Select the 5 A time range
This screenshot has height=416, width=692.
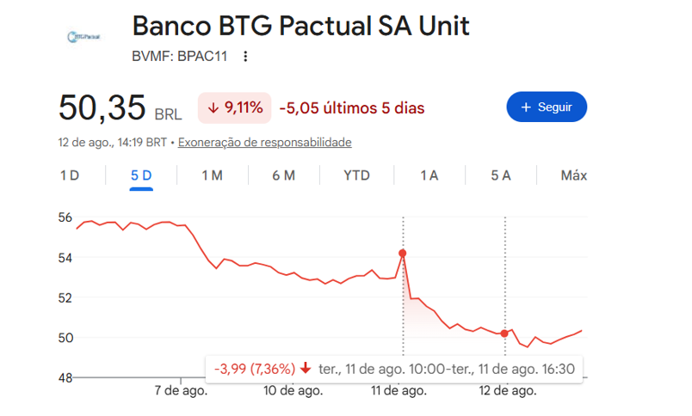tap(501, 175)
